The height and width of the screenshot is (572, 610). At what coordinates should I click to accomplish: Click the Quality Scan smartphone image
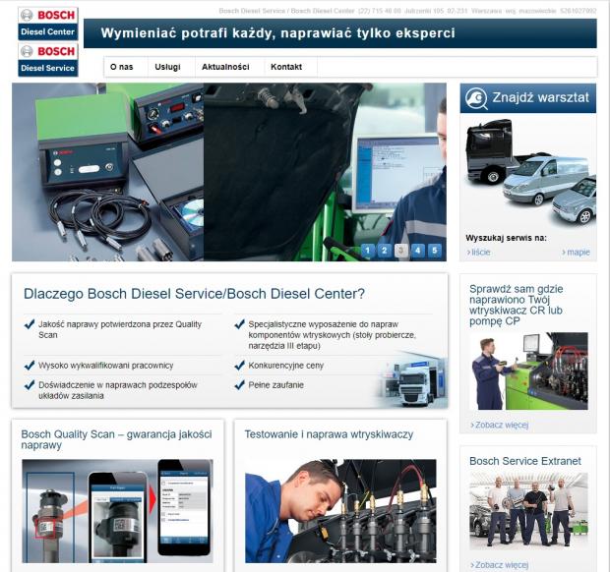(117, 511)
